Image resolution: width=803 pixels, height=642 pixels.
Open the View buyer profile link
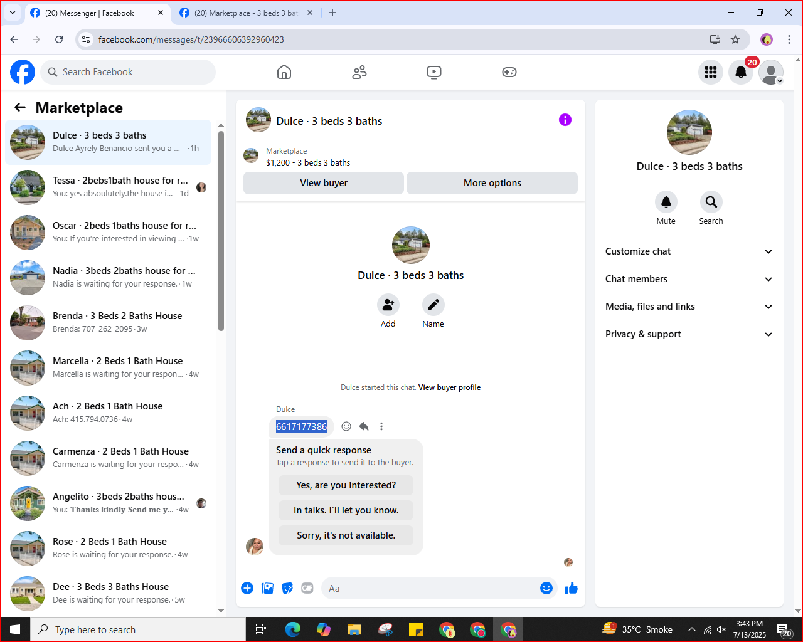coord(449,387)
